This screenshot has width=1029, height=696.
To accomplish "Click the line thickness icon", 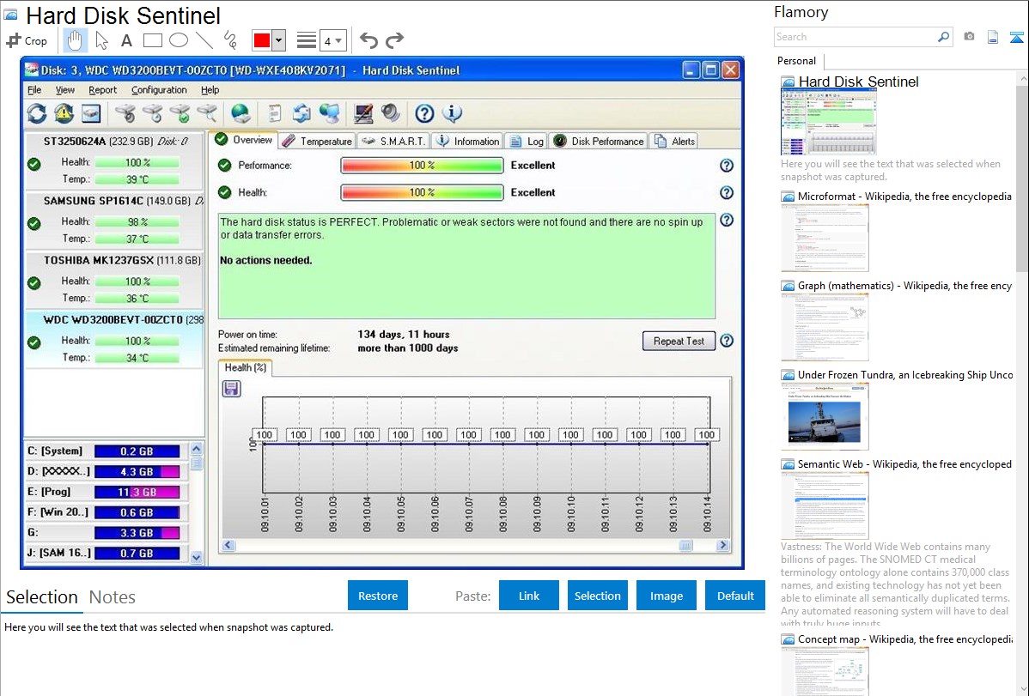I will pos(307,40).
